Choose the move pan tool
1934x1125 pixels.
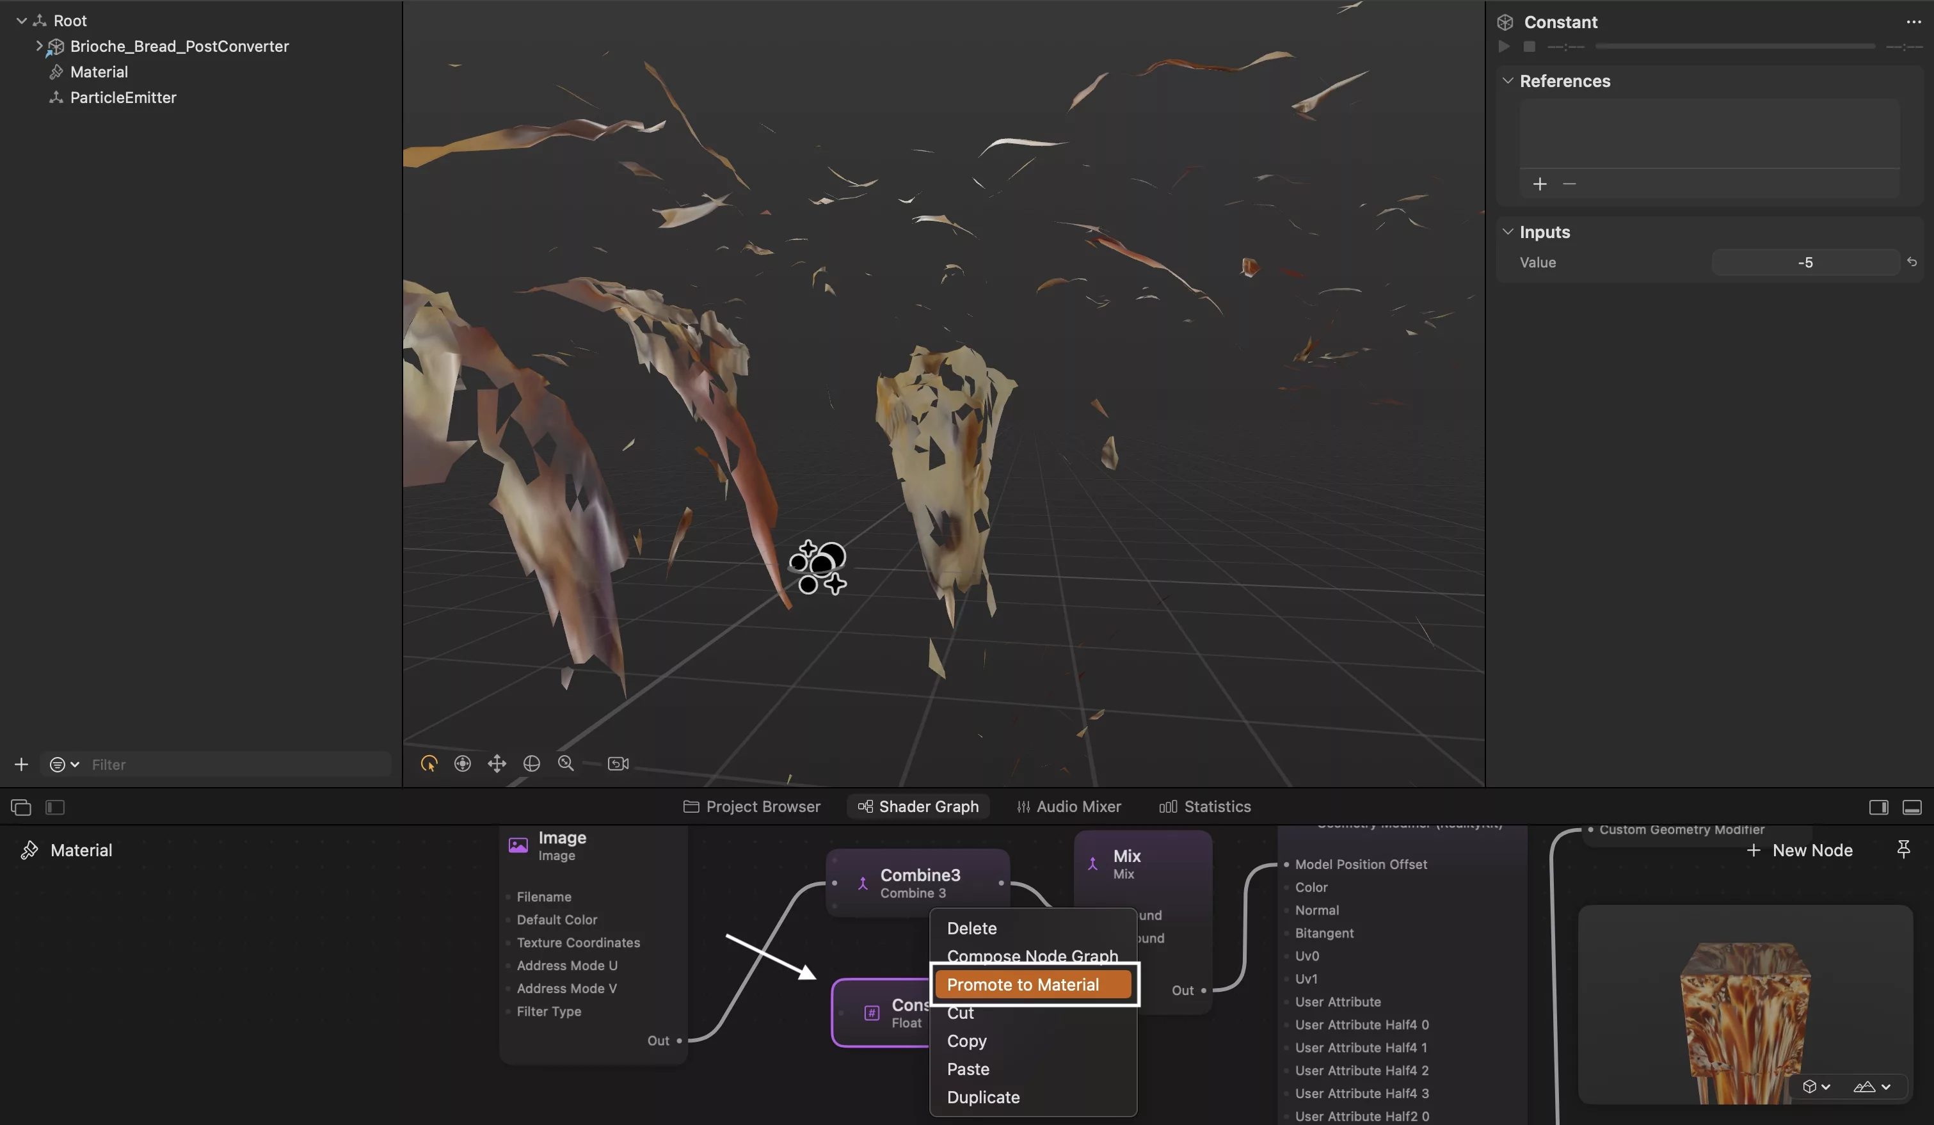tap(497, 763)
